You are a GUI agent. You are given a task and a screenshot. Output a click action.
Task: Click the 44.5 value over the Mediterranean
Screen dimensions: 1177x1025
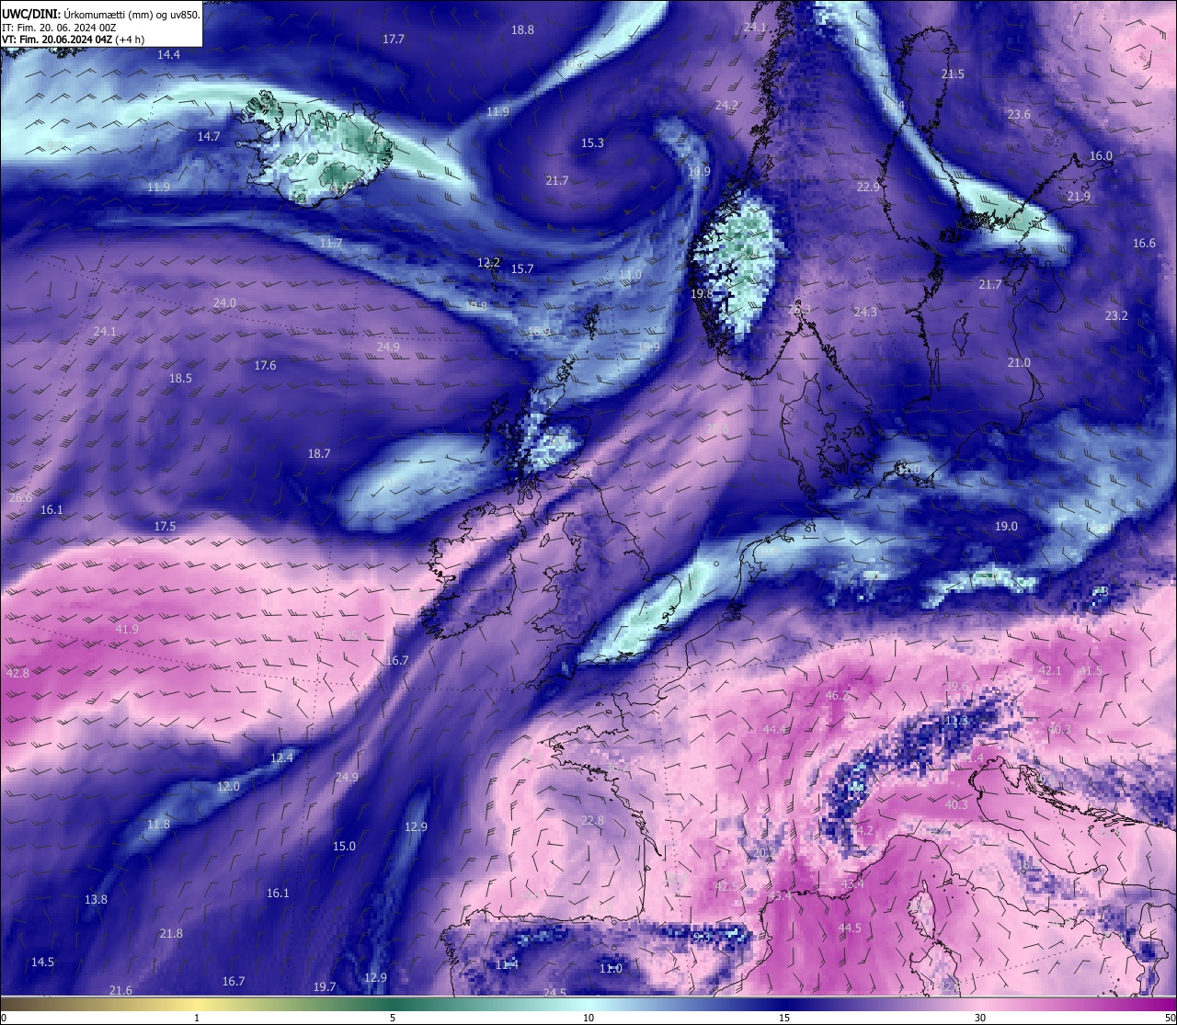pyautogui.click(x=850, y=928)
